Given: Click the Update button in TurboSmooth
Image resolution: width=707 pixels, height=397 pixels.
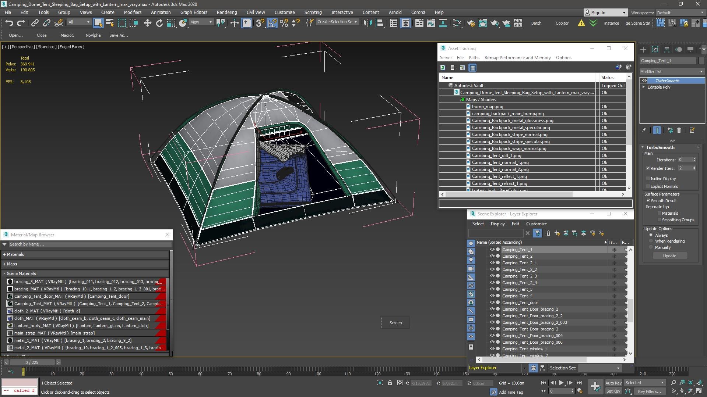Looking at the screenshot, I should click(x=669, y=256).
